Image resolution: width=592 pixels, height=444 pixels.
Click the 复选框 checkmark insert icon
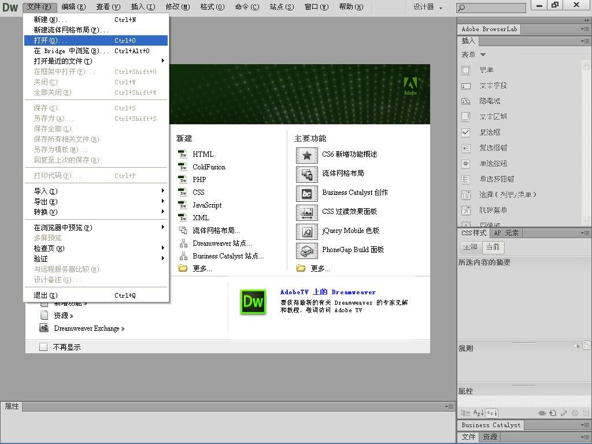point(466,132)
